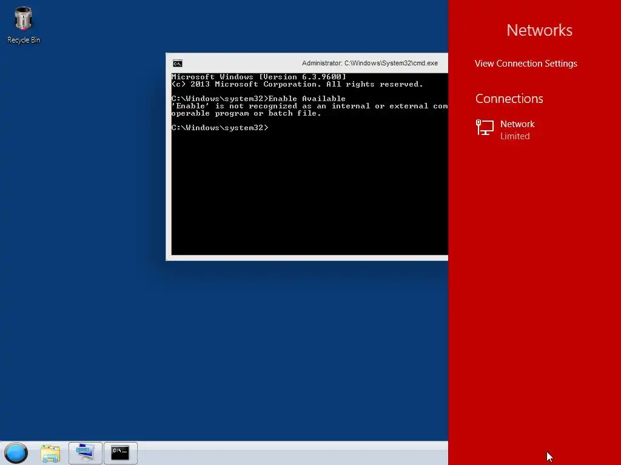Click the Recycle Bin label text
This screenshot has width=621, height=465.
[24, 40]
